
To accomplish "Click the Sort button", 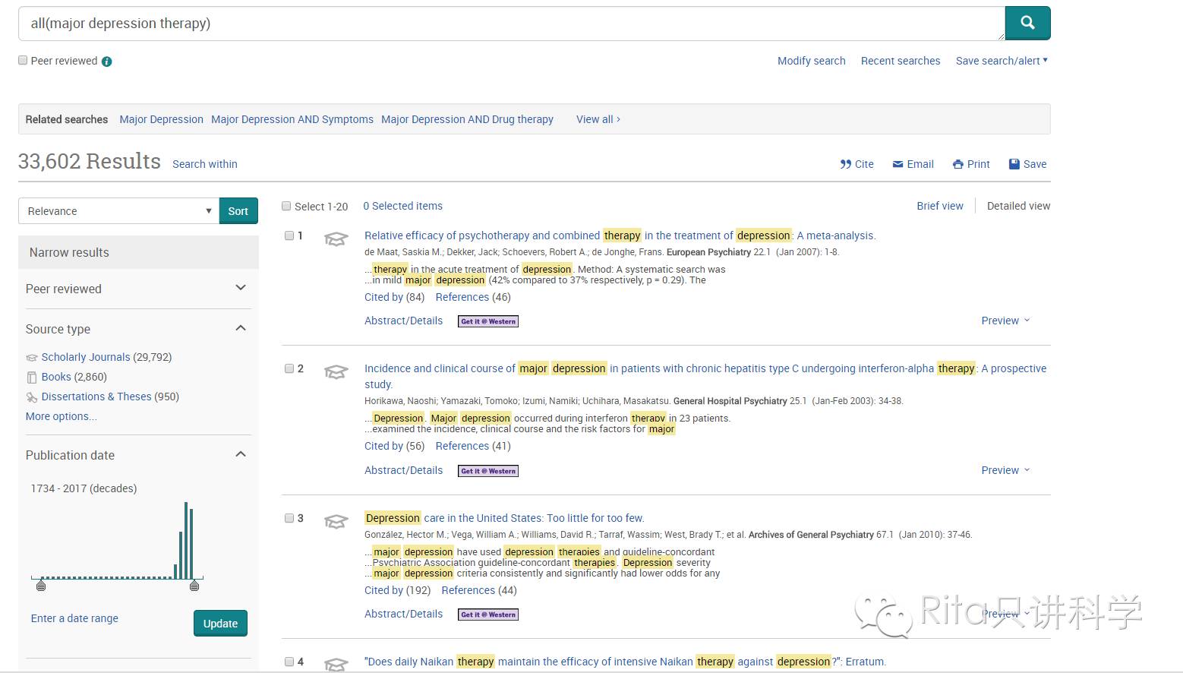I will [x=238, y=211].
